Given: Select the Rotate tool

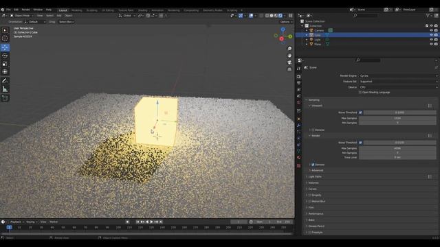Looking at the screenshot, I should pos(5,56).
